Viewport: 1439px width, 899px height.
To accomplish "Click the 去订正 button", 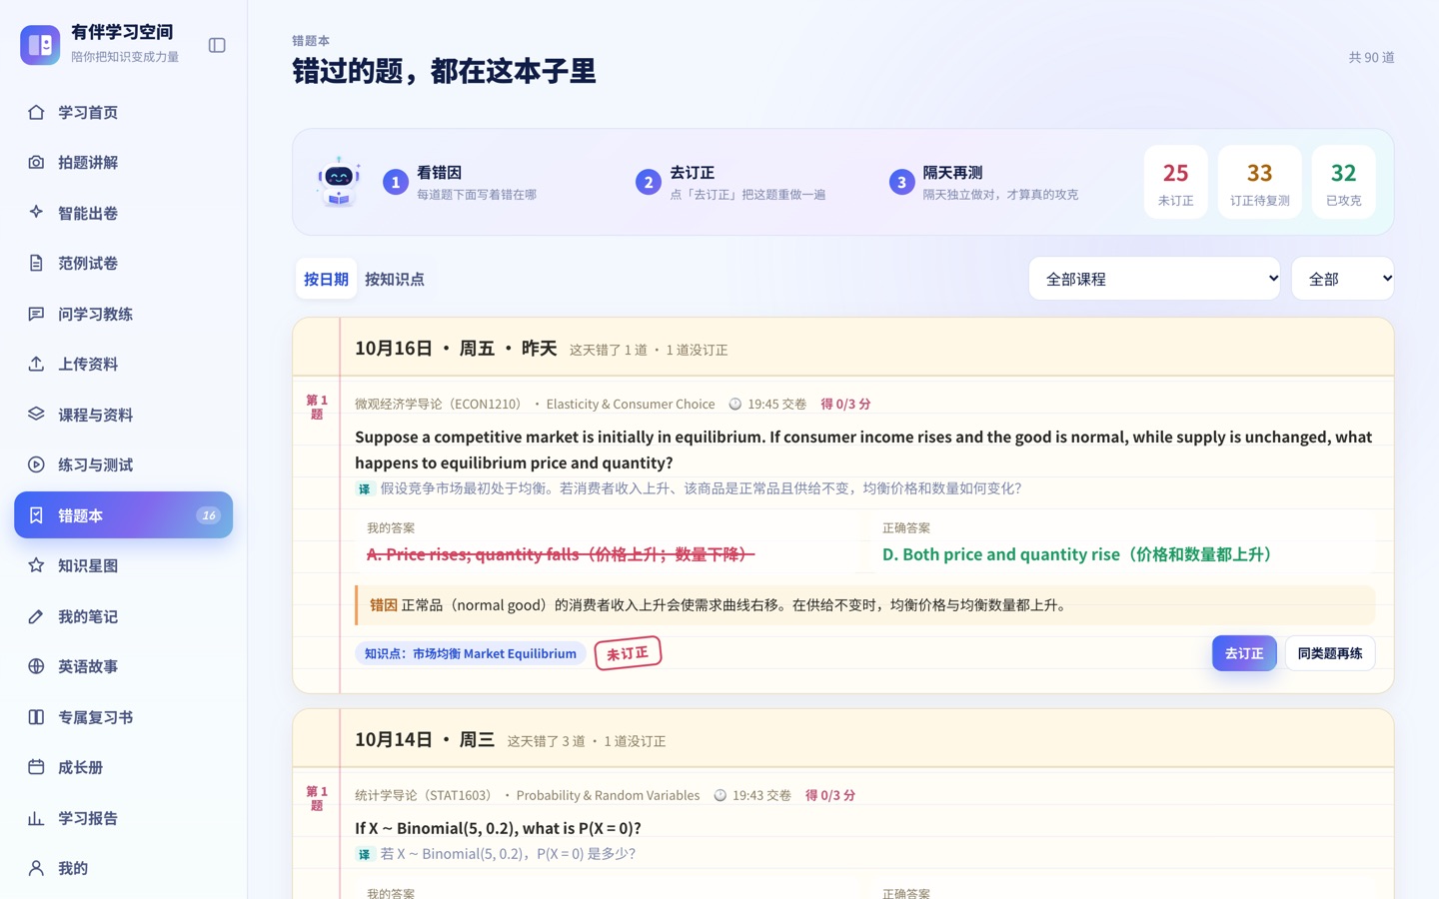I will (1244, 653).
